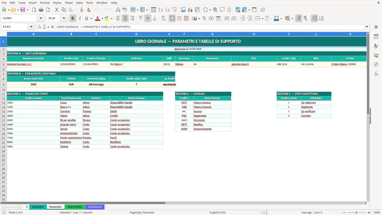Apply the yellow background color swatch

[107, 18]
